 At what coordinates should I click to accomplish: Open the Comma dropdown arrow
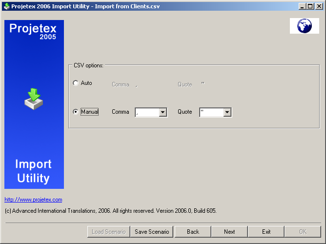[x=163, y=112]
